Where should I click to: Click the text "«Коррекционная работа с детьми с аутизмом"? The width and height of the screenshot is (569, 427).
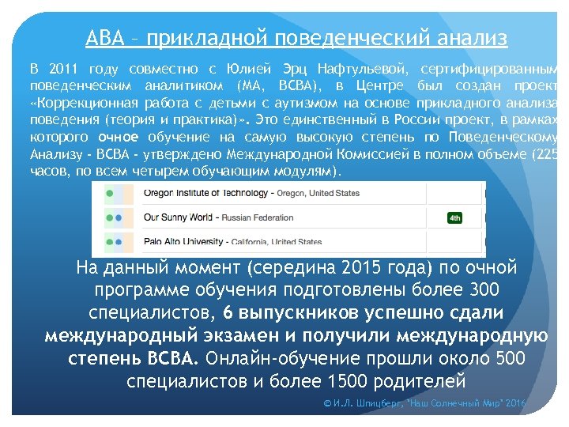(x=184, y=103)
